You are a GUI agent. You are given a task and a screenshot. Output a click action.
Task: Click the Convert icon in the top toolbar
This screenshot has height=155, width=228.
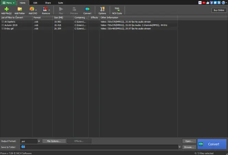87,9
